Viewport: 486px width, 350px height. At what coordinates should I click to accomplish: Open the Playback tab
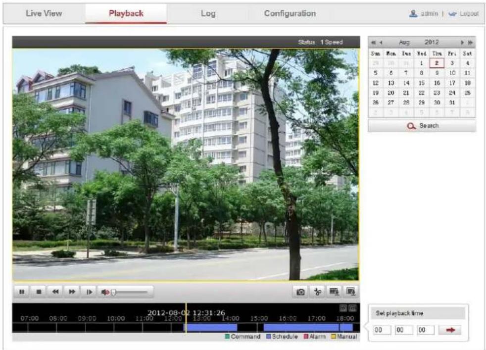[x=126, y=13]
